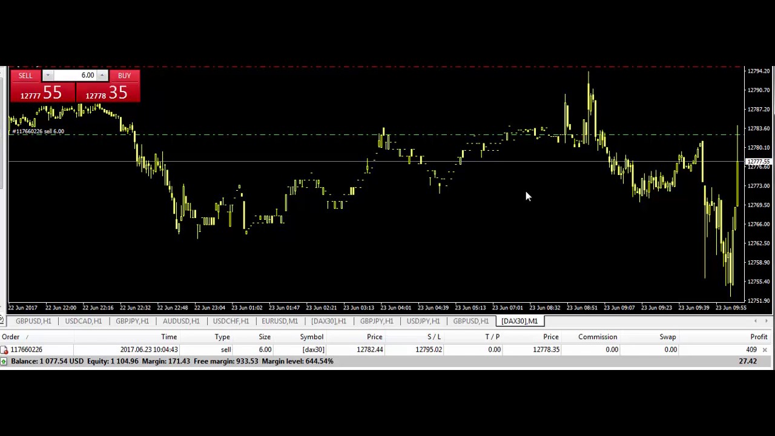Click the open order icon beside 117660226
This screenshot has width=775, height=436.
click(x=4, y=349)
